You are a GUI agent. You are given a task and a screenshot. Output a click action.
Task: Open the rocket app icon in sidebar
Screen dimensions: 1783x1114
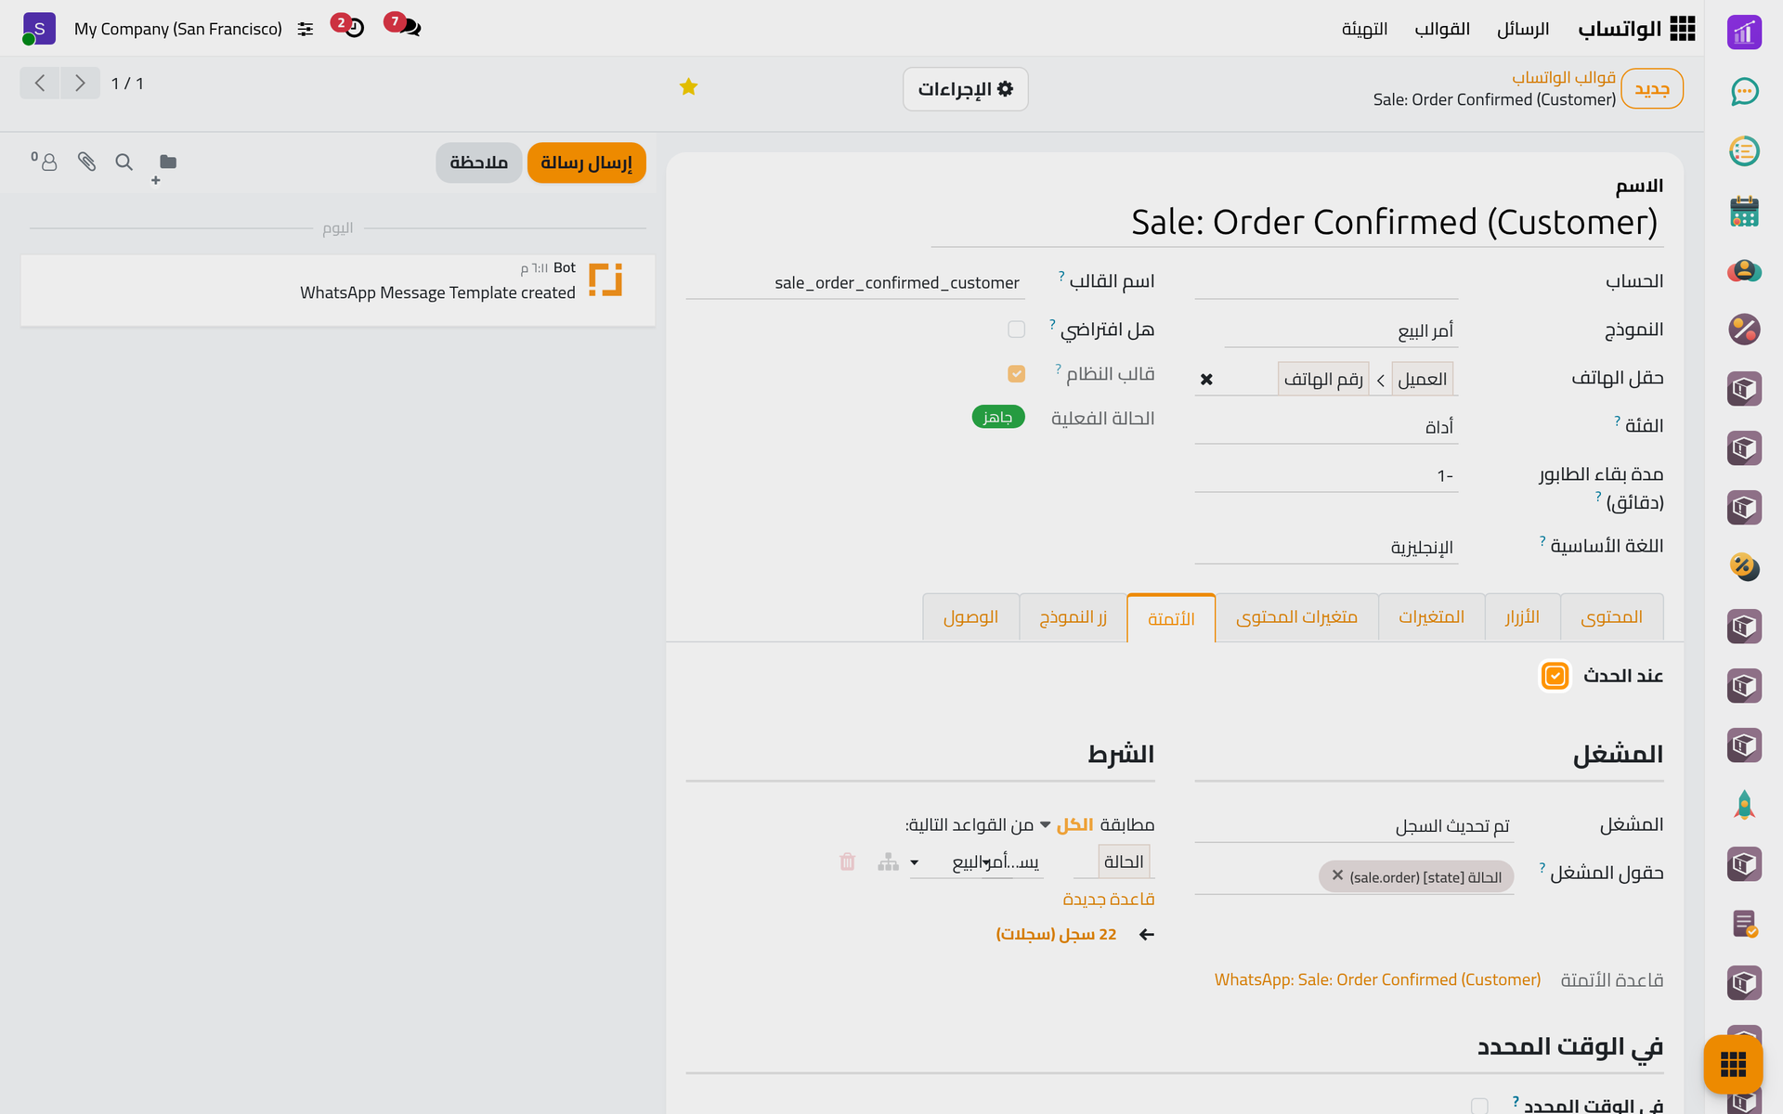1744,805
